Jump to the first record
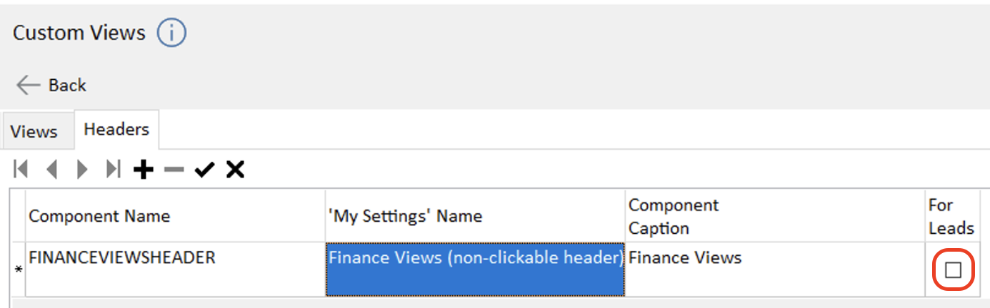Viewport: 990px width, 308px height. click(21, 169)
